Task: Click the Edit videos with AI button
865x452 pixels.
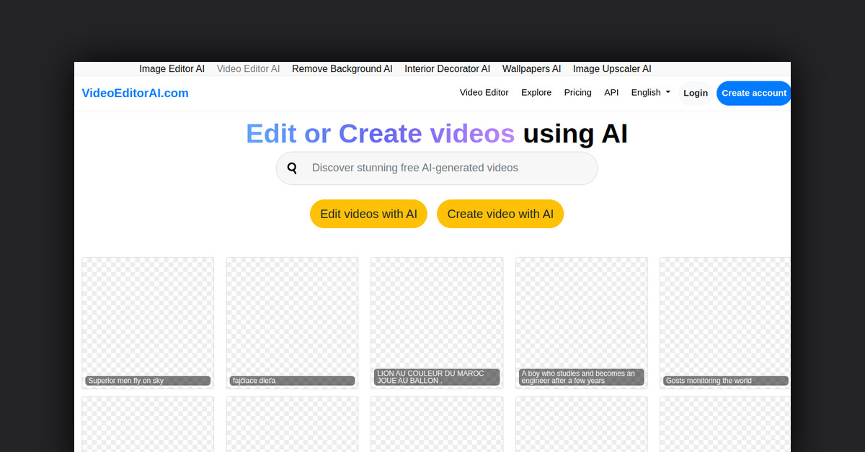Action: (x=368, y=214)
